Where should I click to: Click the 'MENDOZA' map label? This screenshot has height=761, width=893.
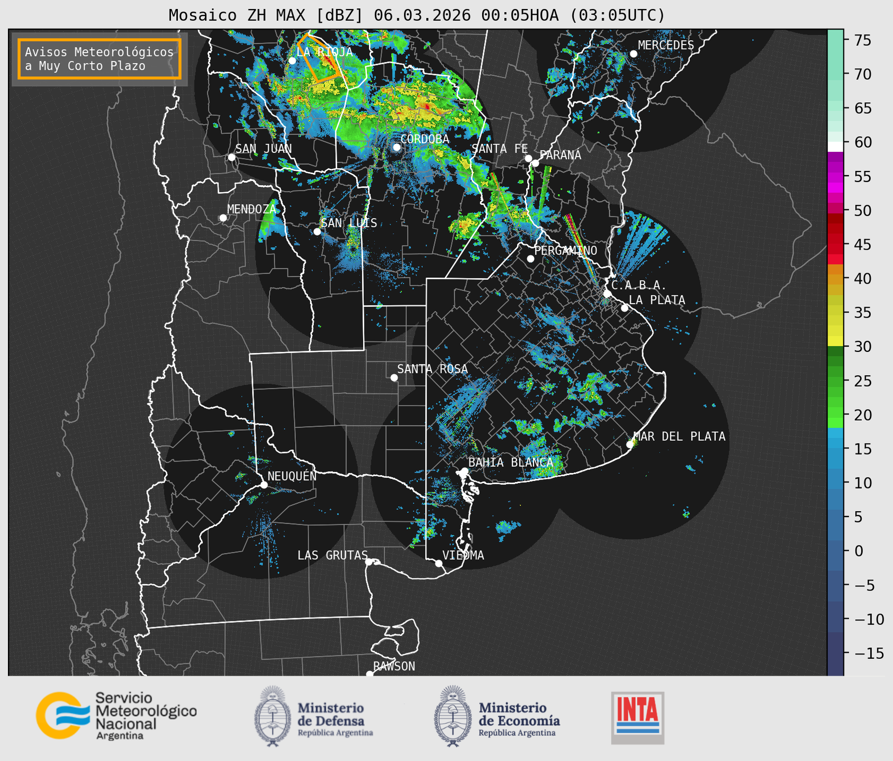tap(251, 210)
